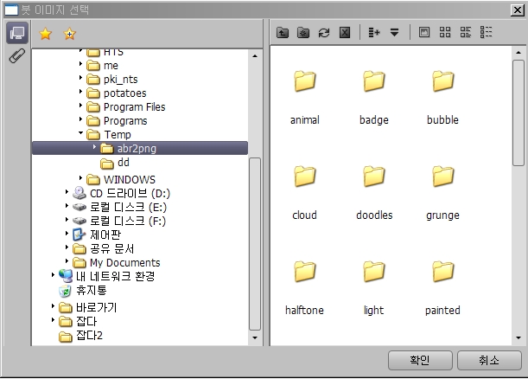
Task: Select My Documents in the tree
Action: [117, 263]
